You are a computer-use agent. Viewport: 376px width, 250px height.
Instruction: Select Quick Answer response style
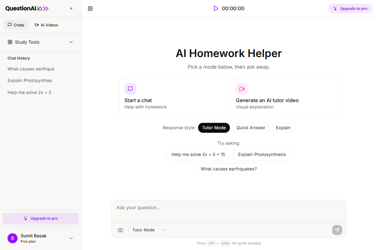[251, 128]
